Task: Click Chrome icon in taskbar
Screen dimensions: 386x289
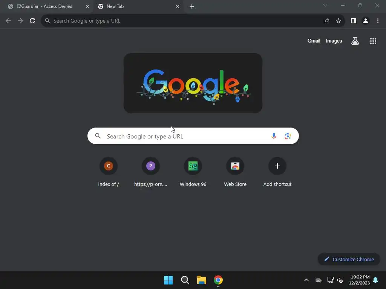Action: [x=218, y=280]
